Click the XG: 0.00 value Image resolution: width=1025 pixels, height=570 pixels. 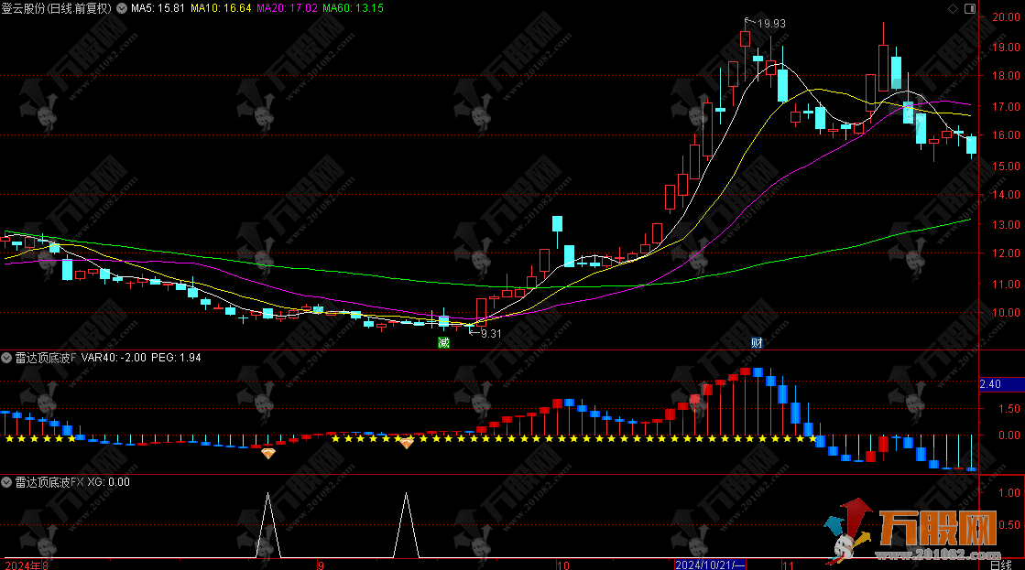[x=108, y=482]
